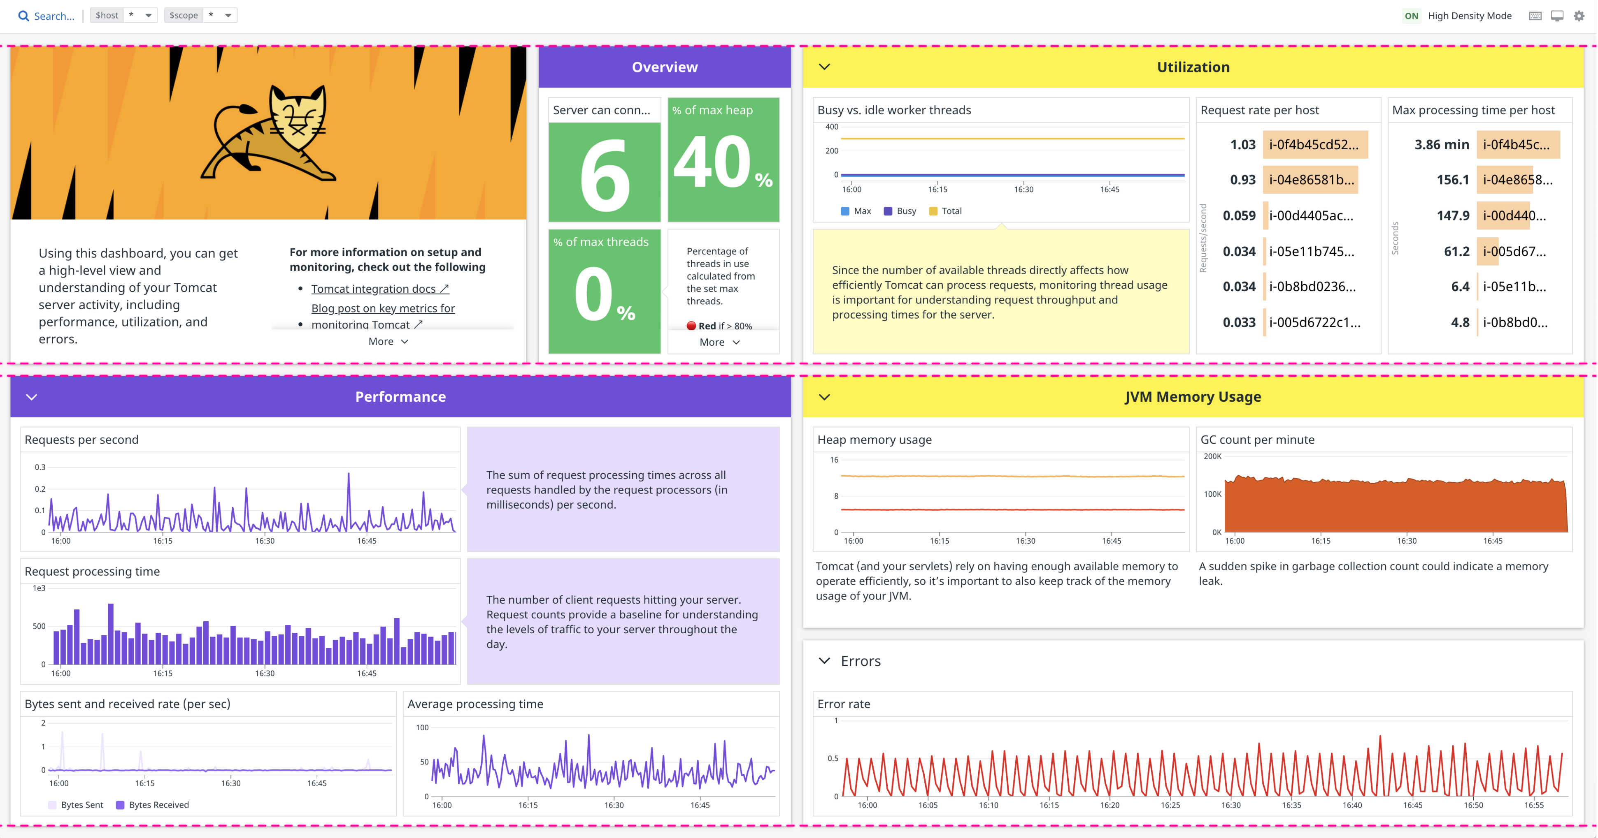
Task: Collapse the JVM Memory Usage section
Action: [x=824, y=396]
